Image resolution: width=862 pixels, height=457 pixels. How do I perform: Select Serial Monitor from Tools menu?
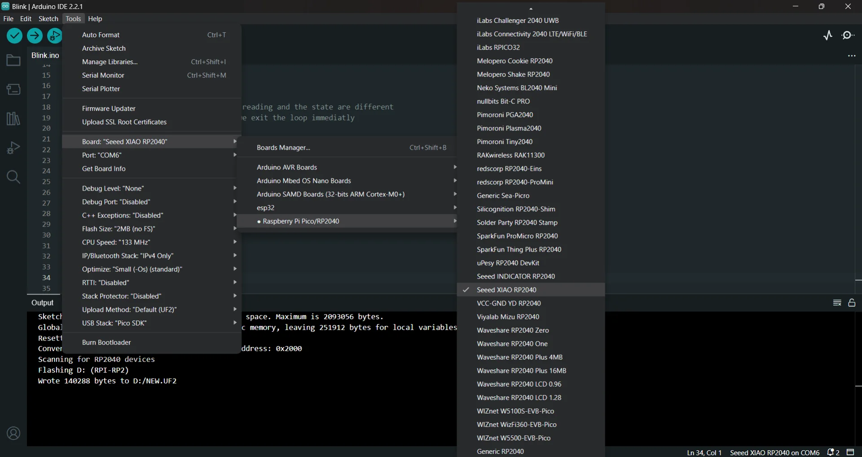click(x=103, y=75)
